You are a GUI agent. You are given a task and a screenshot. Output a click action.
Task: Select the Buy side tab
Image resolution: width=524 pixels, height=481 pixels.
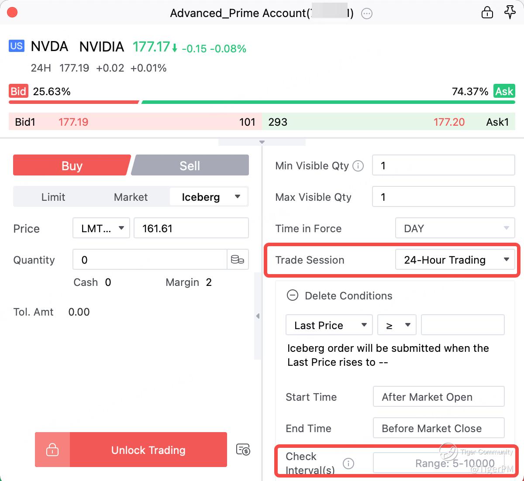[x=72, y=165]
